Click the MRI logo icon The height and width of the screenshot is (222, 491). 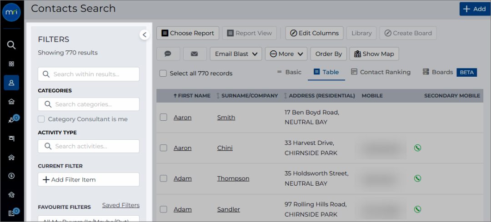11,12
